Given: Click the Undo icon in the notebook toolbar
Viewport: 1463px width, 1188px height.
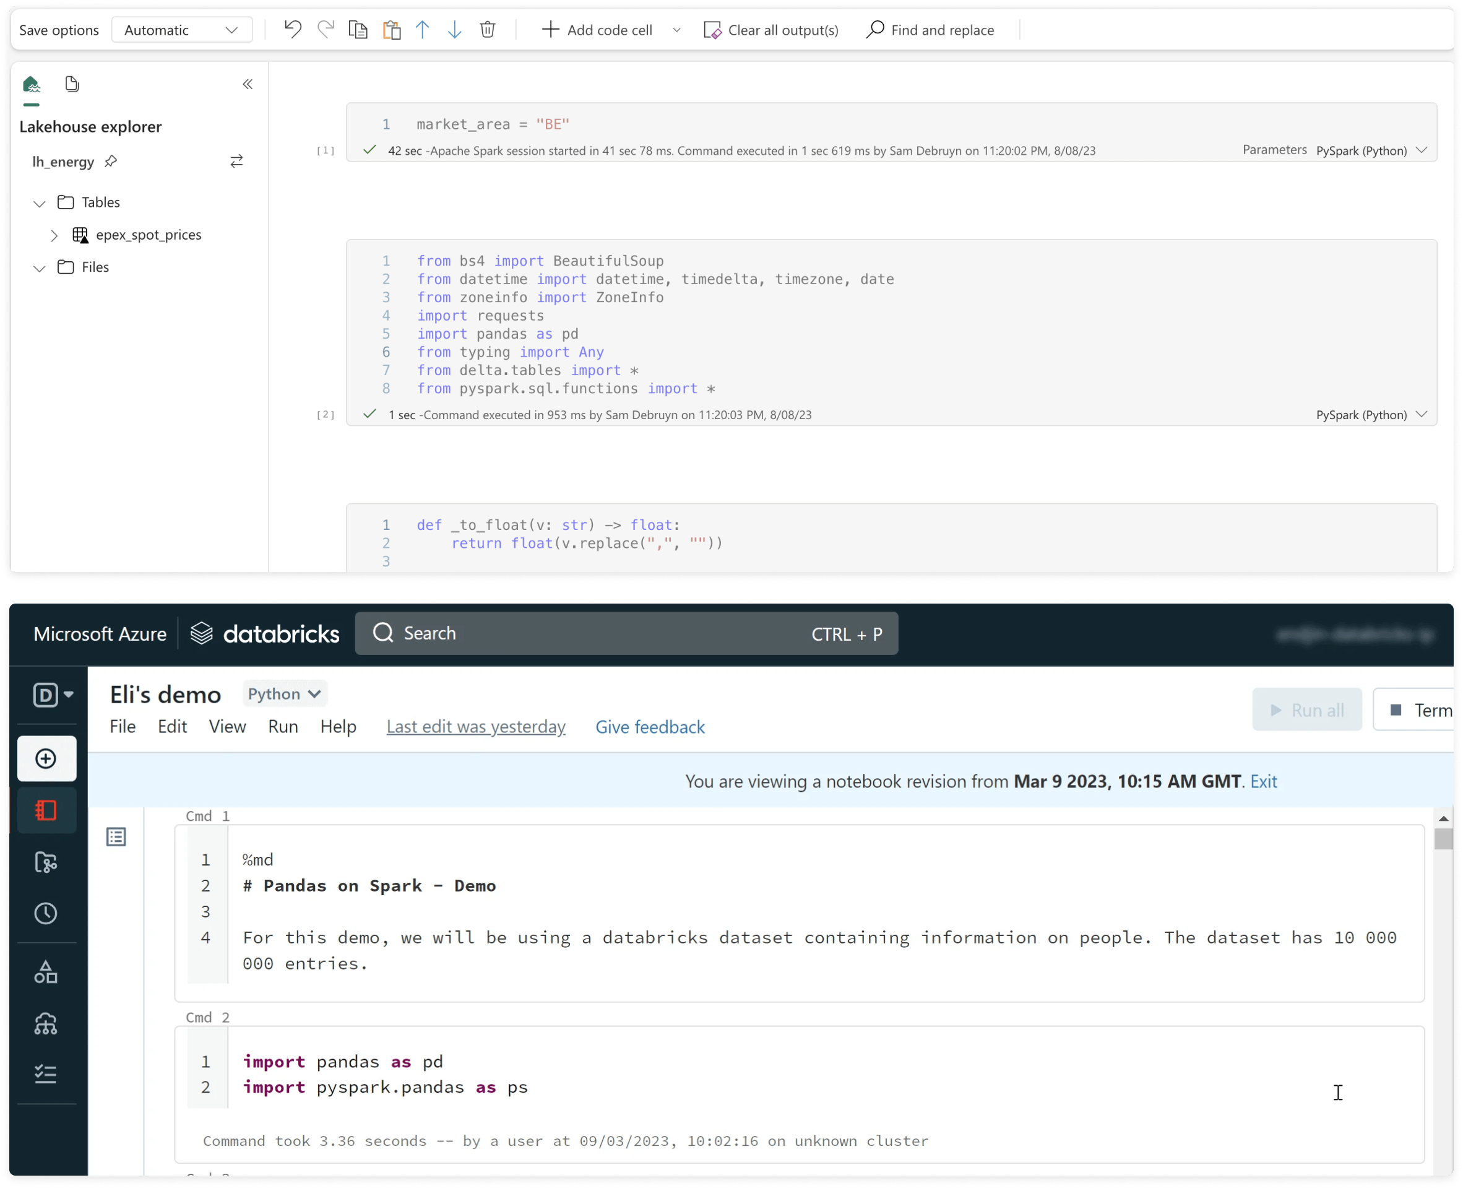Looking at the screenshot, I should (292, 30).
